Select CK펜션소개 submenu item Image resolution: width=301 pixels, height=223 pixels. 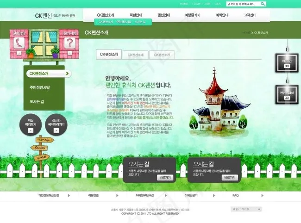click(x=106, y=22)
